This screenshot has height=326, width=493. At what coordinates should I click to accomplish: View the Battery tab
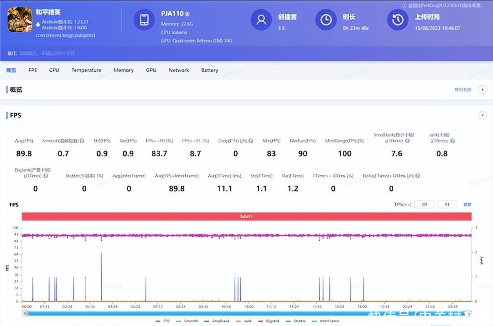tap(210, 70)
